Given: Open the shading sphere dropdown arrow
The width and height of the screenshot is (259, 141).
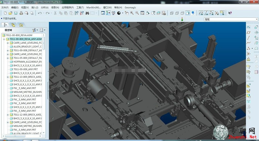Looking at the screenshot, I should tap(123, 13).
